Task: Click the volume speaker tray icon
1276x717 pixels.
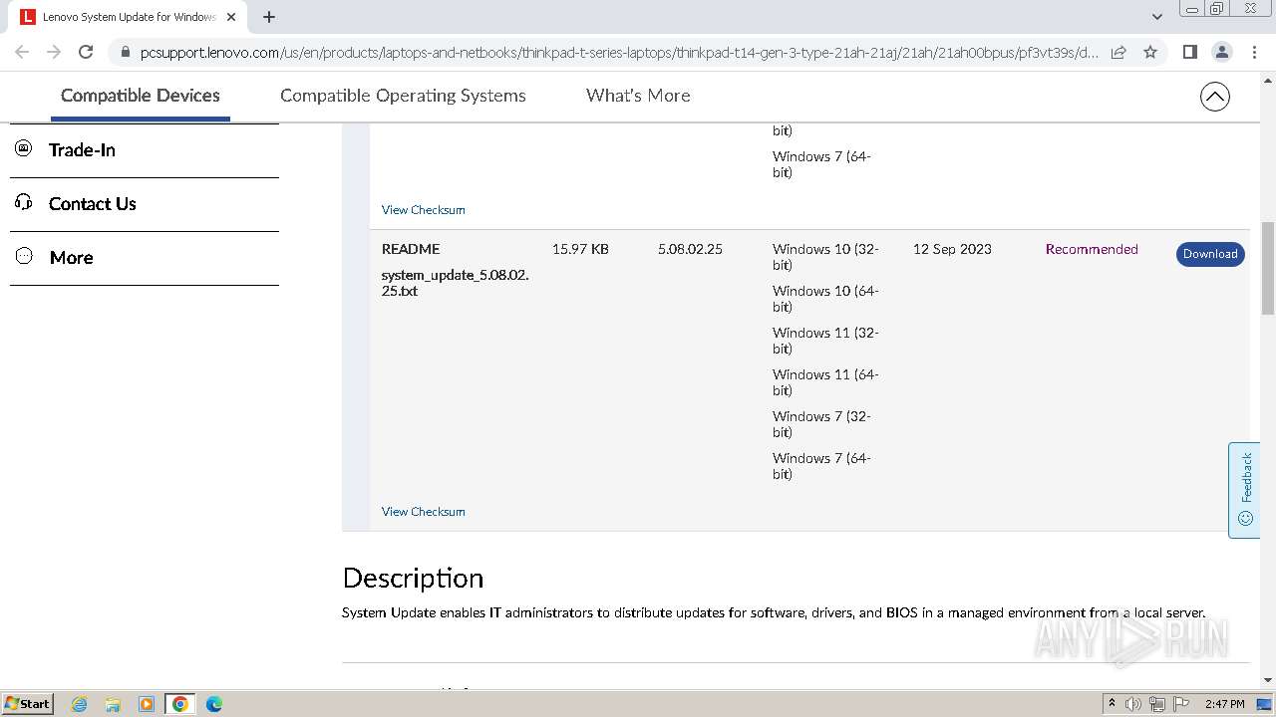Action: (x=1133, y=704)
